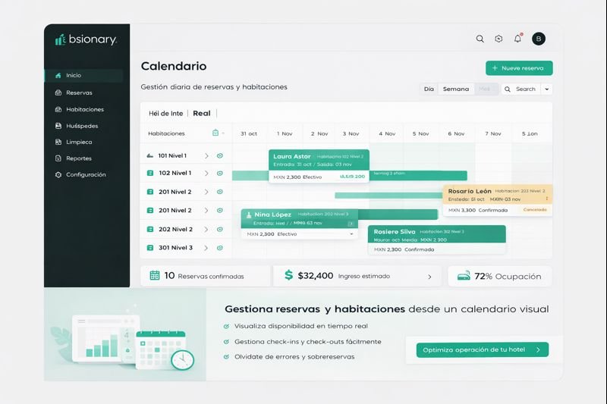This screenshot has width=607, height=404.
Task: Open the settings gear in top bar
Action: pos(498,39)
